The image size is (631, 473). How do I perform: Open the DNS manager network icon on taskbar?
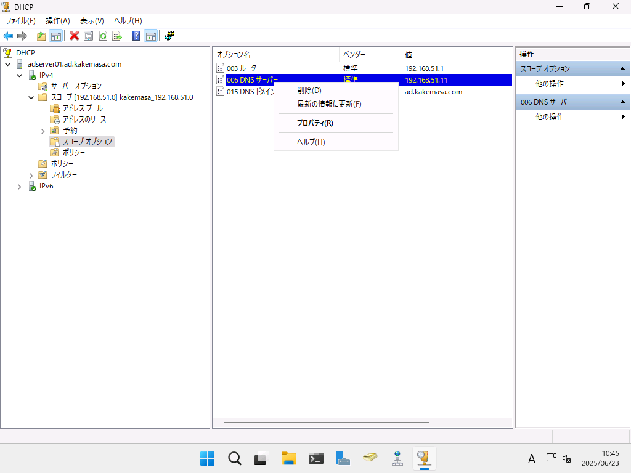397,458
